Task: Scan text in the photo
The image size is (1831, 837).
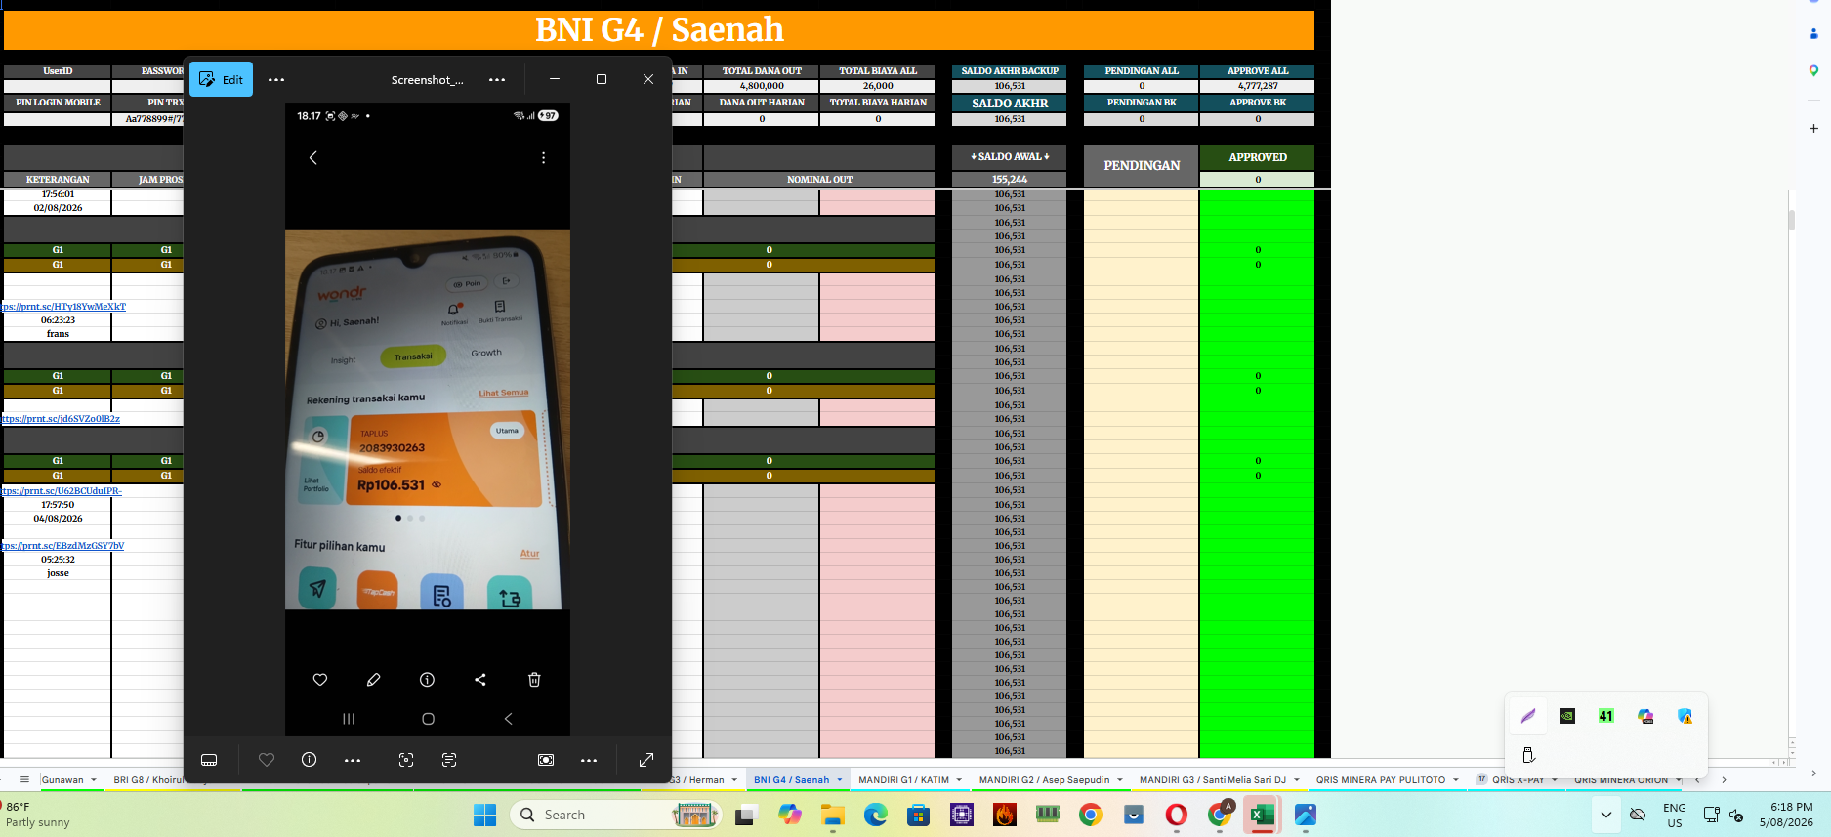Action: coord(449,760)
